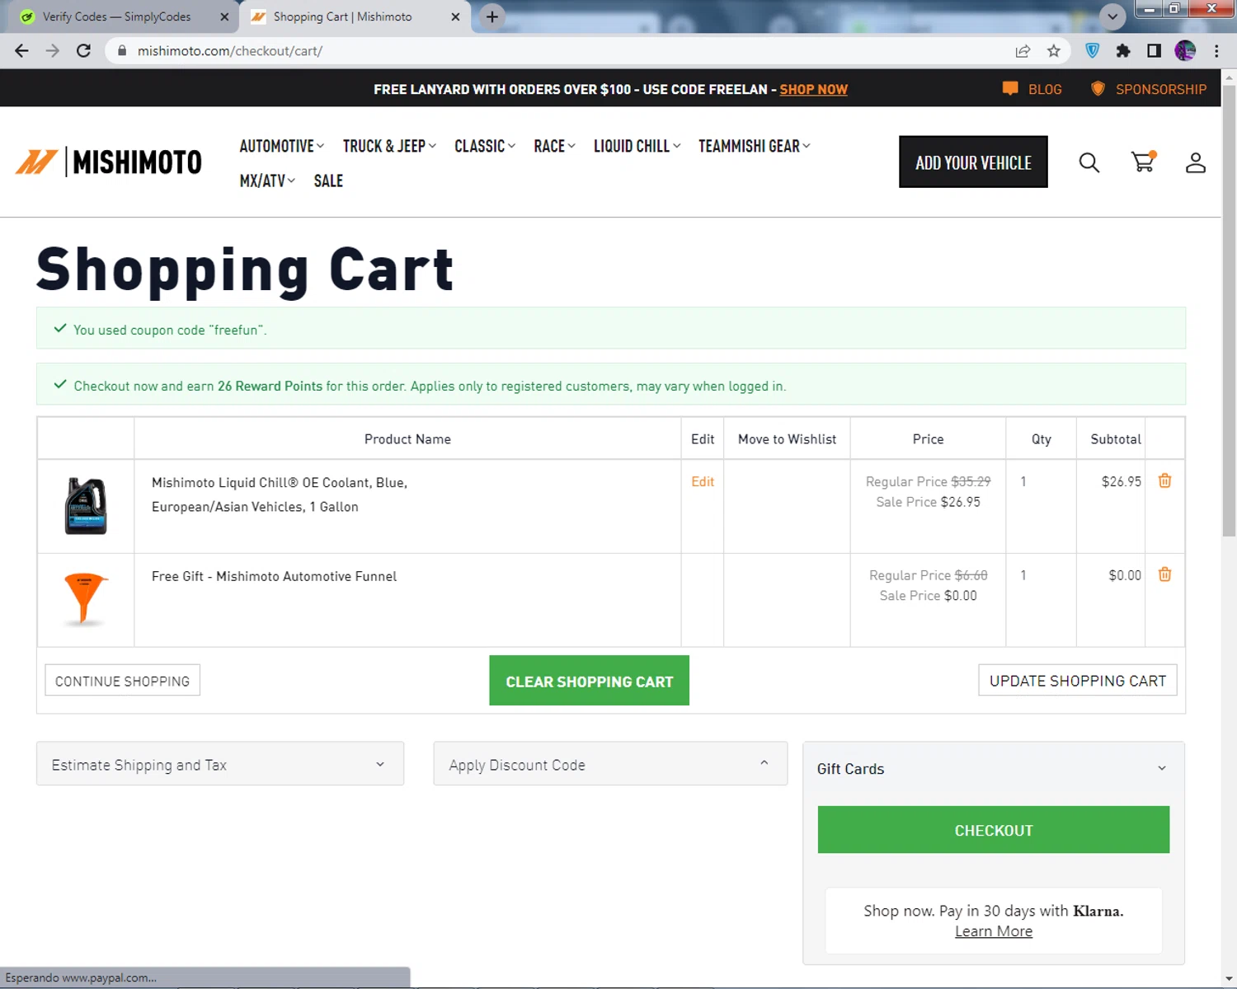
Task: Close the Shopping Cart Mishimoto tab
Action: click(x=455, y=16)
